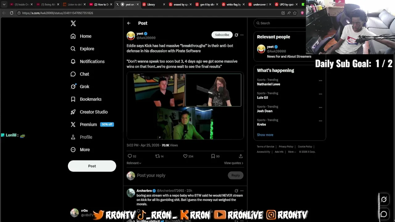Image resolution: width=395 pixels, height=222 pixels.
Task: Expand the Relevant replies sort dropdown
Action: 134,163
